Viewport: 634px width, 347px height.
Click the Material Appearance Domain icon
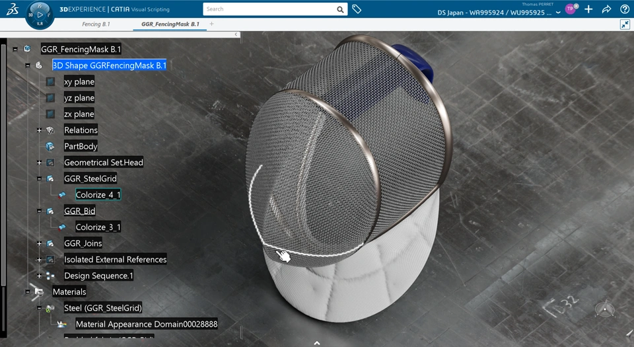[61, 324]
